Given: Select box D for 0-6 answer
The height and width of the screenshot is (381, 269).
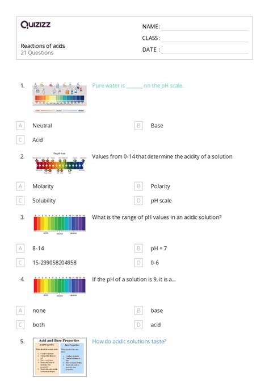Looking at the screenshot, I should pos(138,262).
